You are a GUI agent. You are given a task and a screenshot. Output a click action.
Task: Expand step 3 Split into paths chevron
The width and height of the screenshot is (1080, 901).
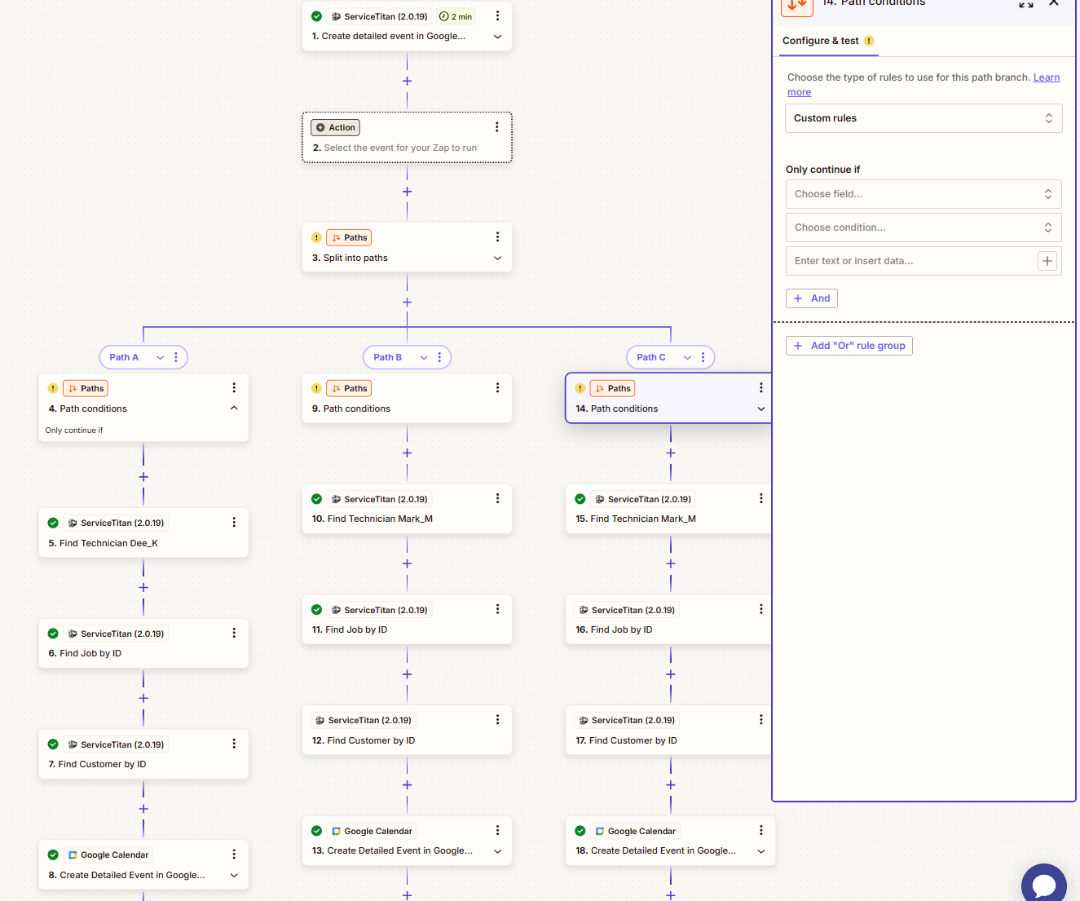click(x=497, y=258)
